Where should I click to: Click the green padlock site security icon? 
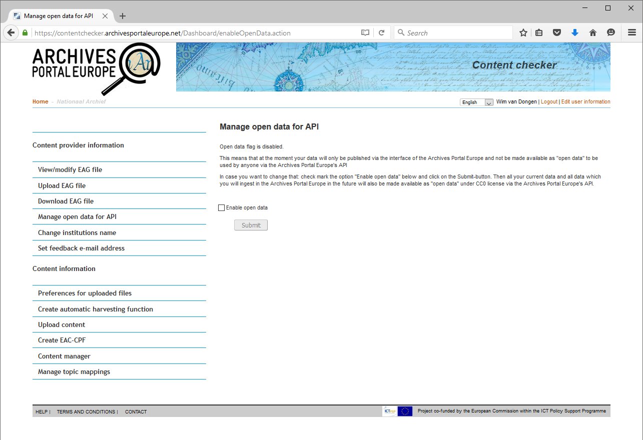[25, 32]
